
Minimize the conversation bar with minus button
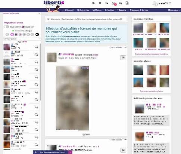pos(70,152)
